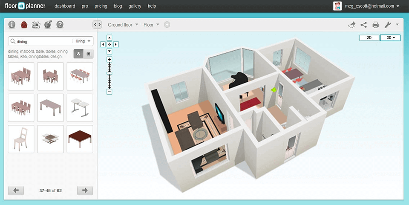This screenshot has width=409, height=205.
Task: Open the living category dropdown
Action: (x=84, y=41)
